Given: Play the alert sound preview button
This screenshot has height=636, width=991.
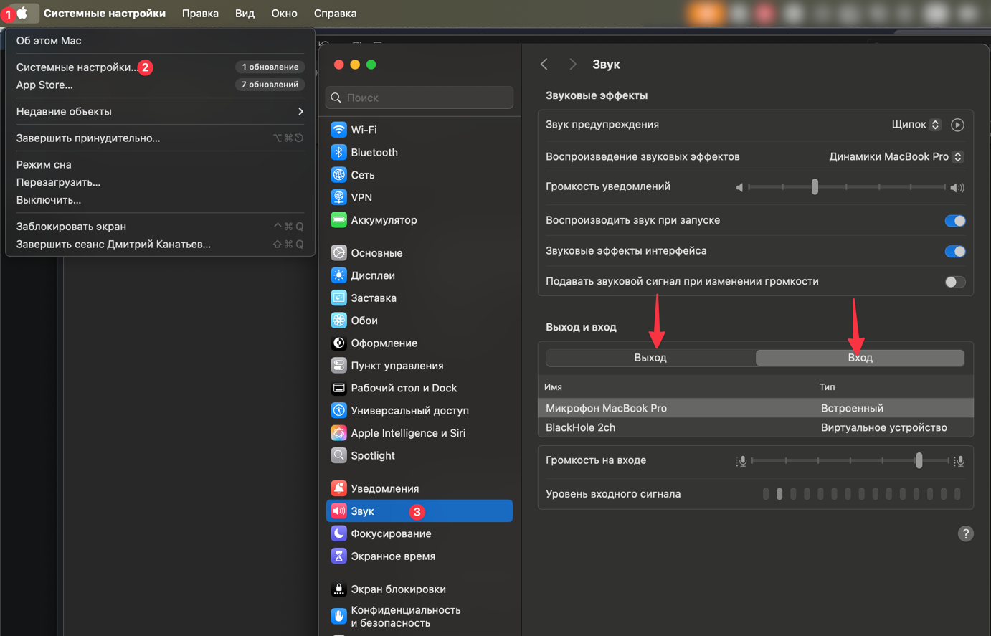Looking at the screenshot, I should [x=957, y=125].
